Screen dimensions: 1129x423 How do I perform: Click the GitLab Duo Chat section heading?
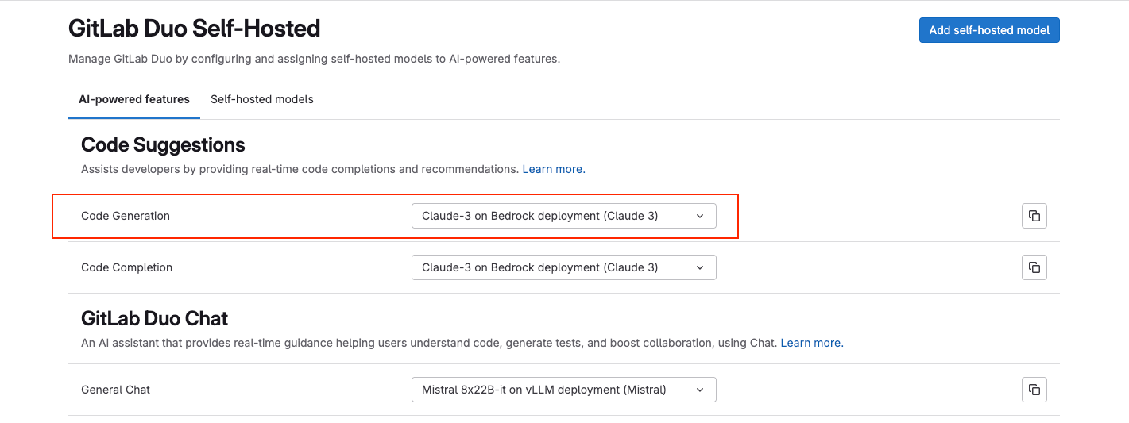pos(154,318)
